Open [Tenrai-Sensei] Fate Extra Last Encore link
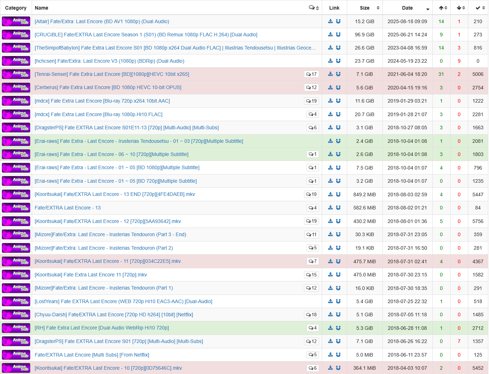Image resolution: width=489 pixels, height=374 pixels. pyautogui.click(x=112, y=74)
